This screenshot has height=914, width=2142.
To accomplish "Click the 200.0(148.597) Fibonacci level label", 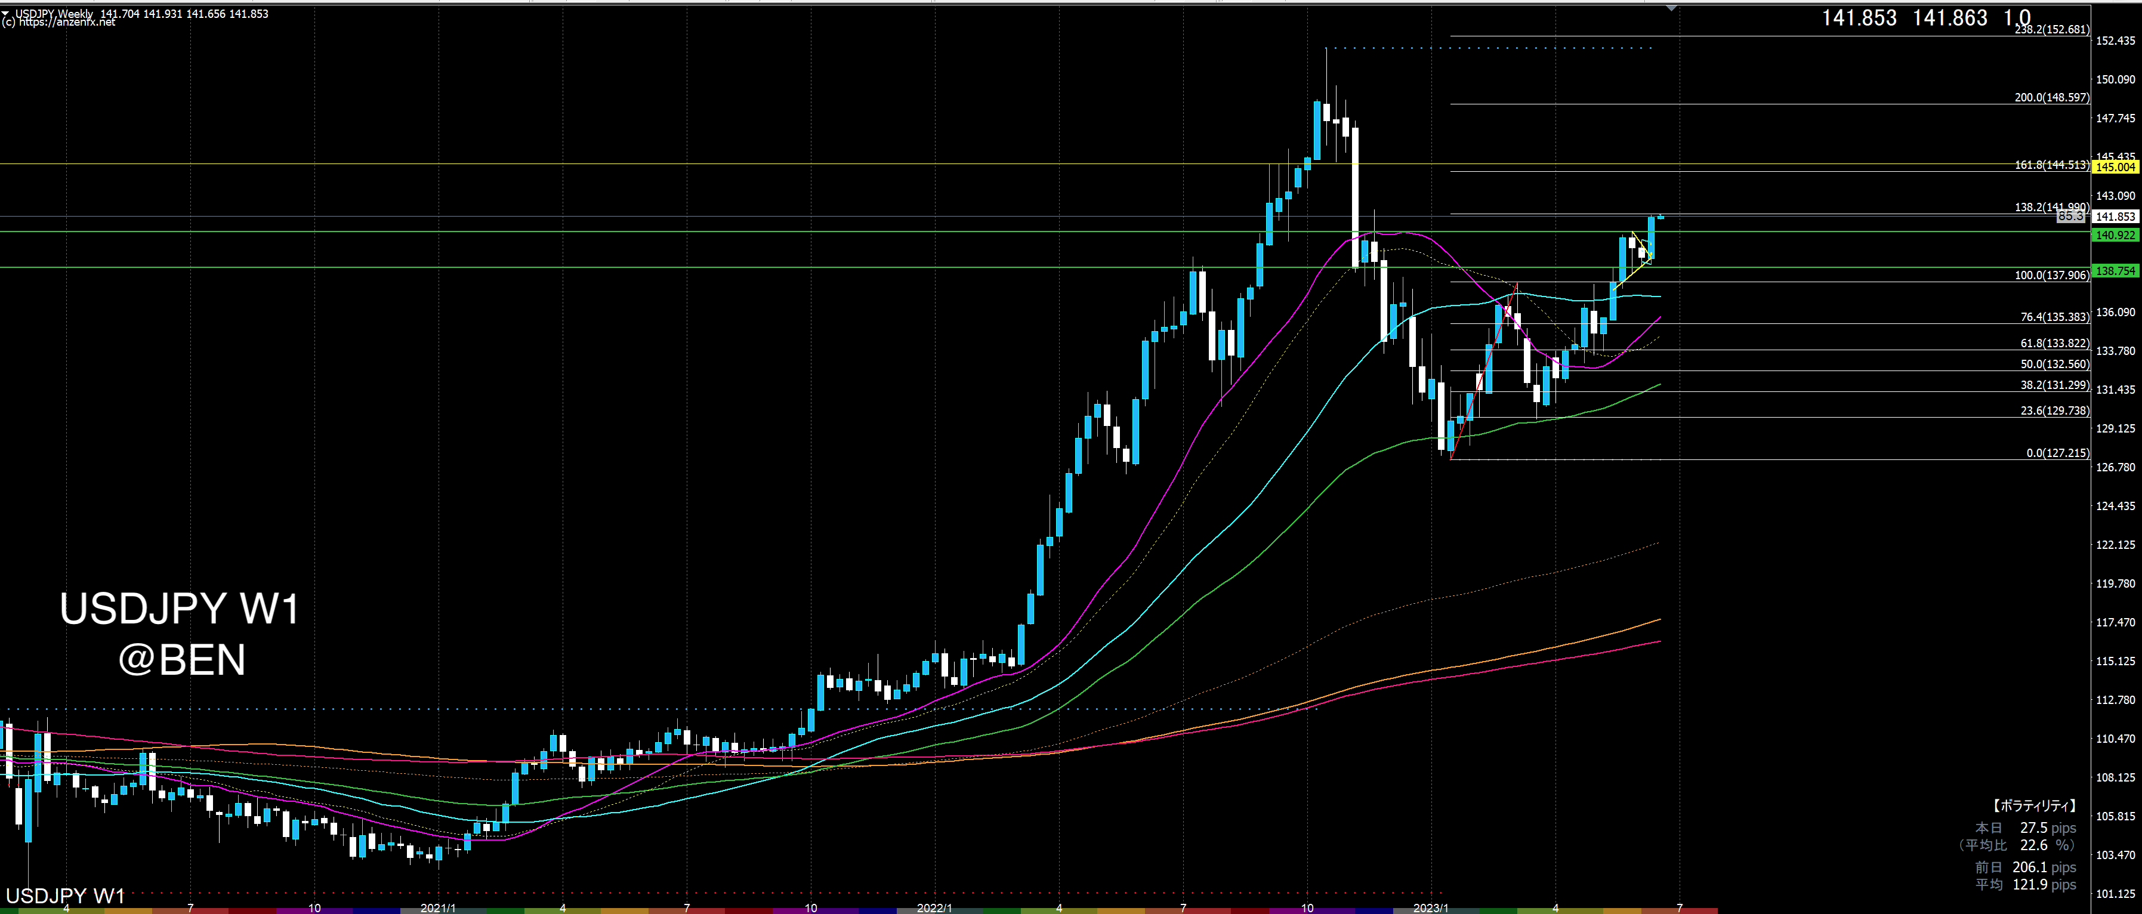I will [x=2051, y=97].
